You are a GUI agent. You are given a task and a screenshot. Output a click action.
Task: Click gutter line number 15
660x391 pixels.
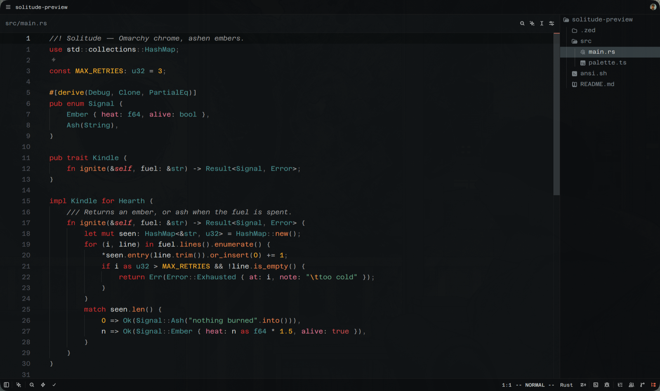tap(26, 201)
